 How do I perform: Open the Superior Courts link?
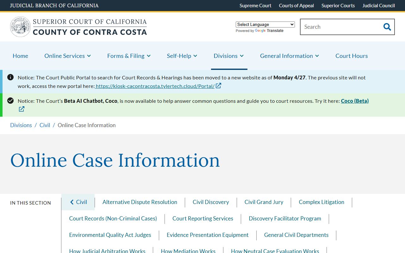tap(338, 5)
